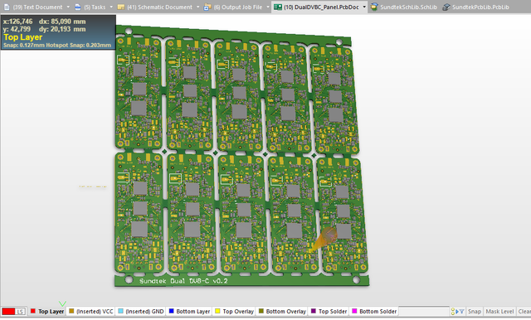
Task: Switch to the Bottom Layer tab
Action: tap(189, 311)
